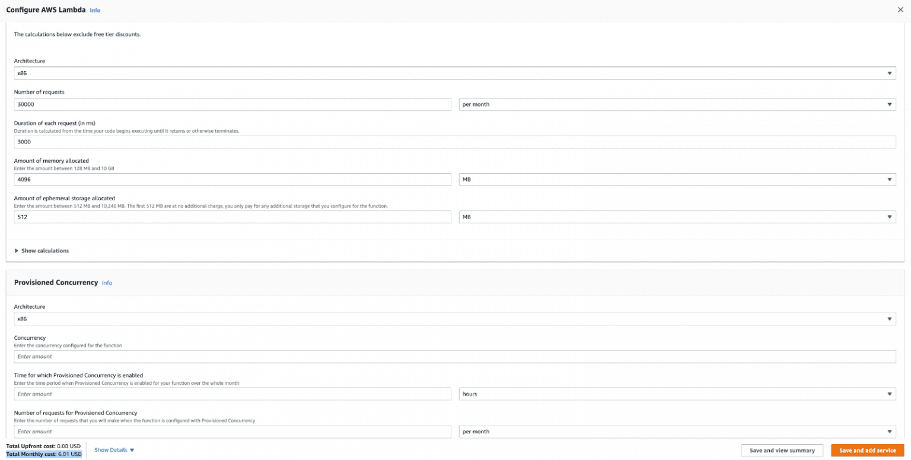Open the MB unit dropdown for ephemeral storage
Screen dimensions: 911x460
(x=676, y=216)
